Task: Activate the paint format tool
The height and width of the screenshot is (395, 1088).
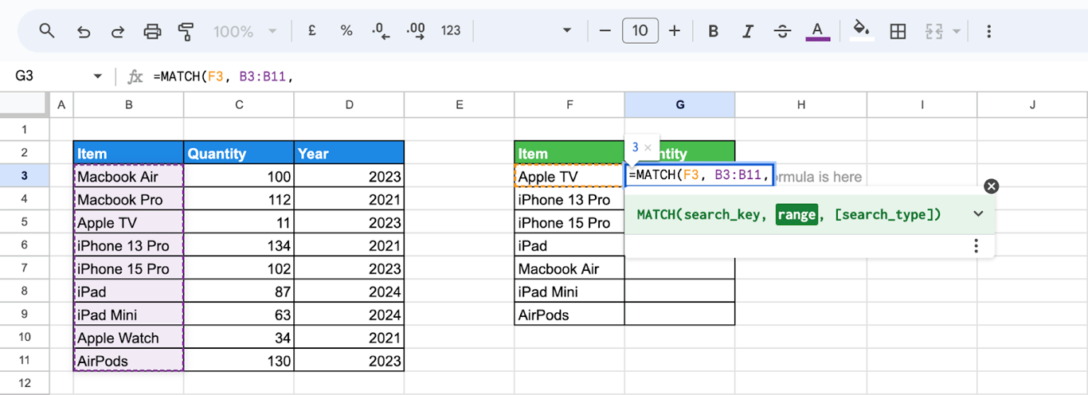Action: click(x=186, y=31)
